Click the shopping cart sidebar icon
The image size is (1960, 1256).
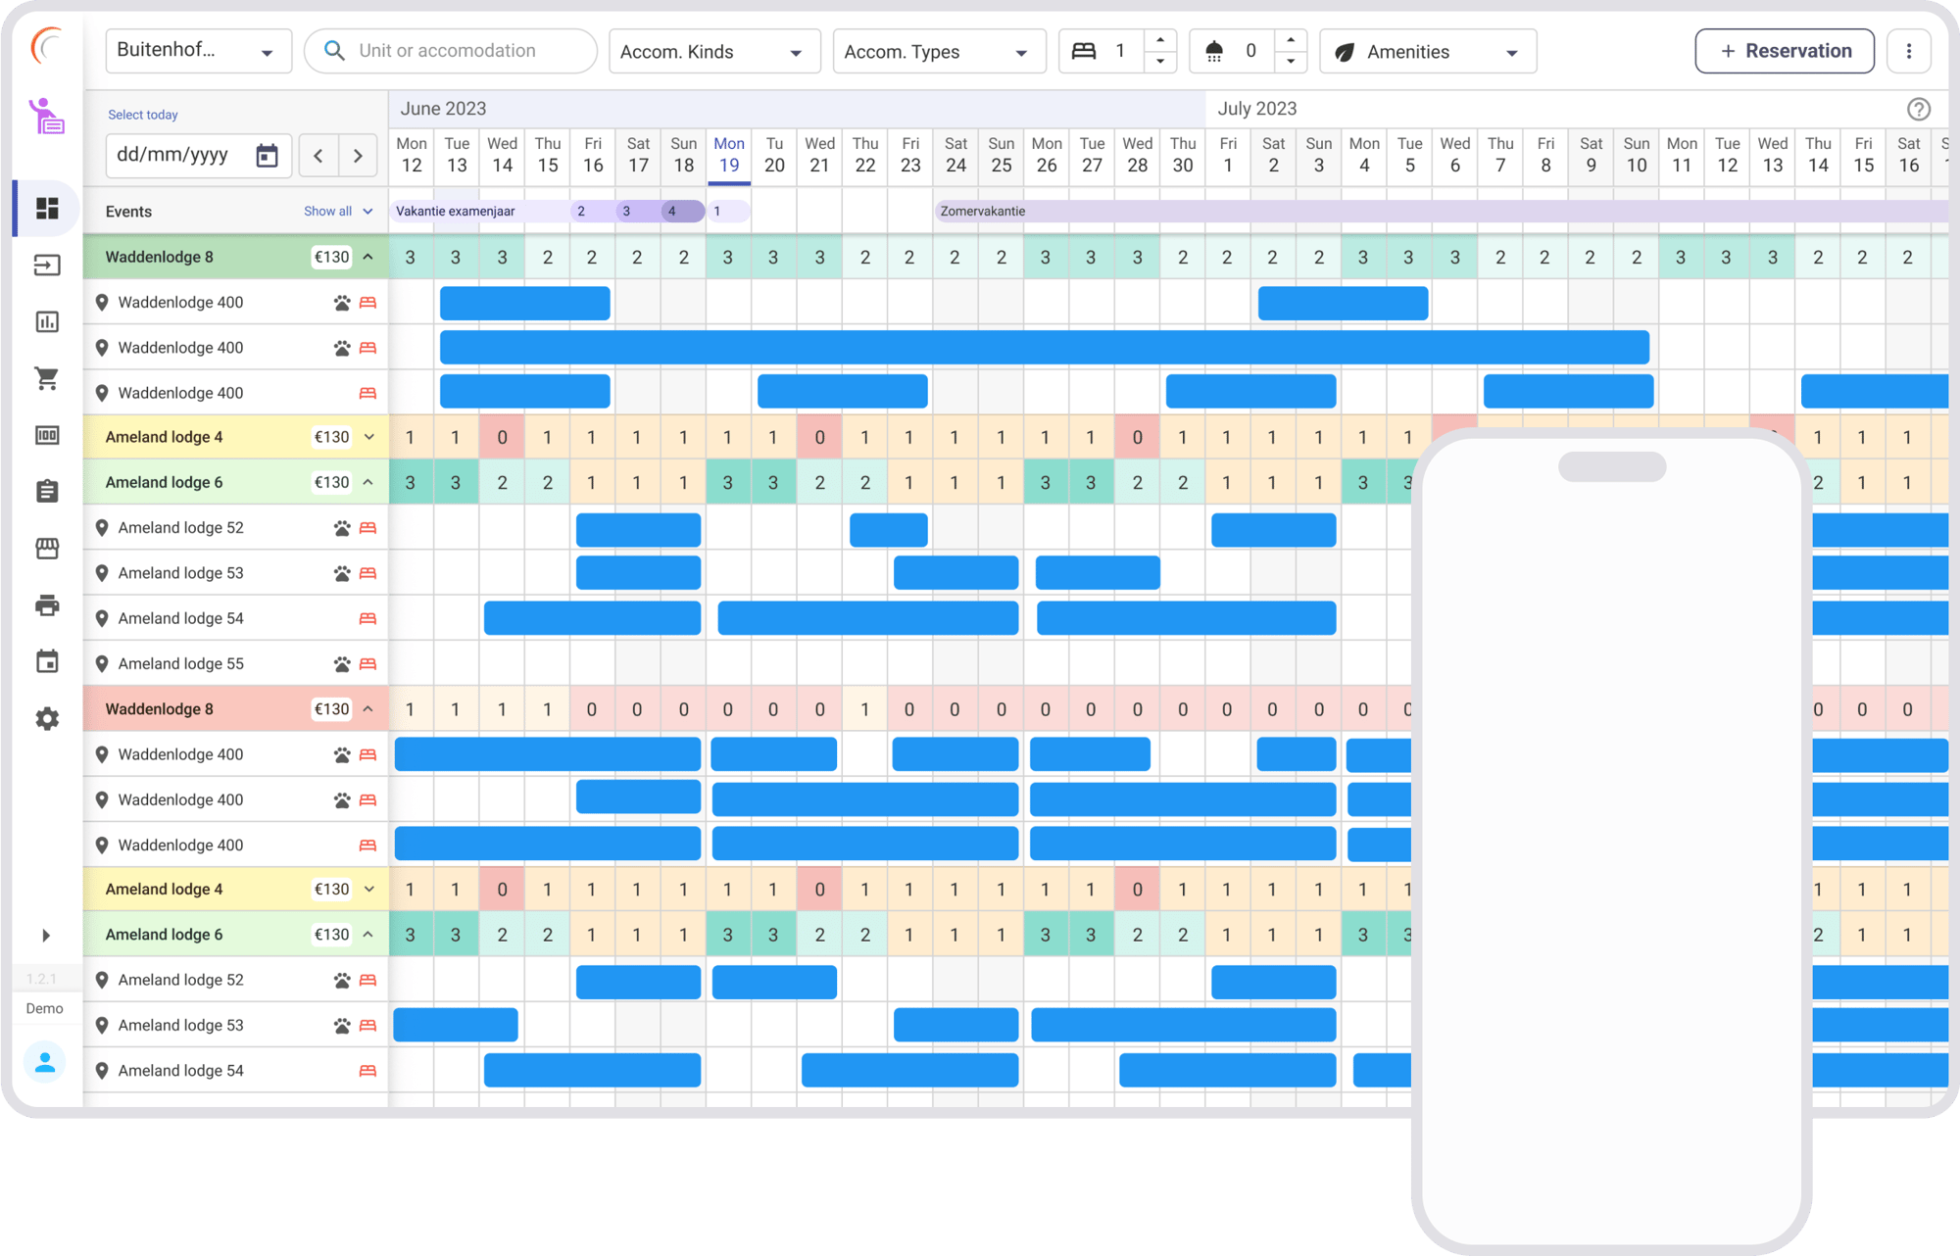[47, 378]
